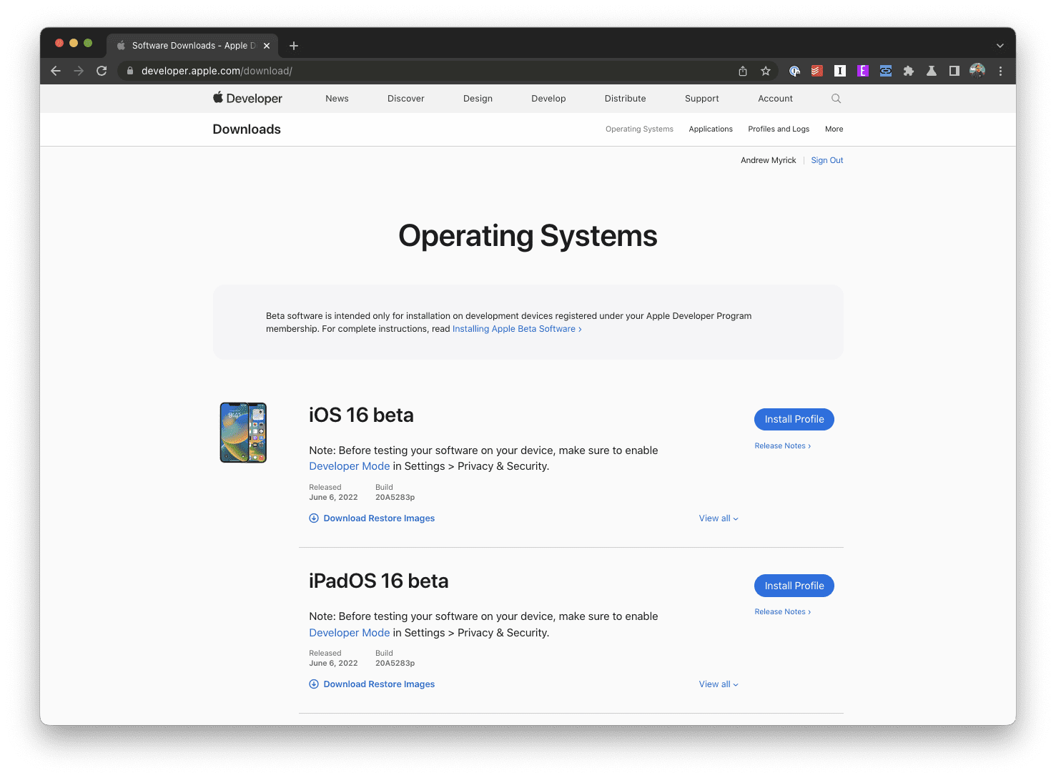Open the Distribute menu item
The height and width of the screenshot is (778, 1056).
(625, 99)
